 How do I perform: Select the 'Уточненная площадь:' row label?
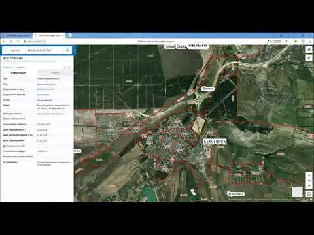(14, 151)
